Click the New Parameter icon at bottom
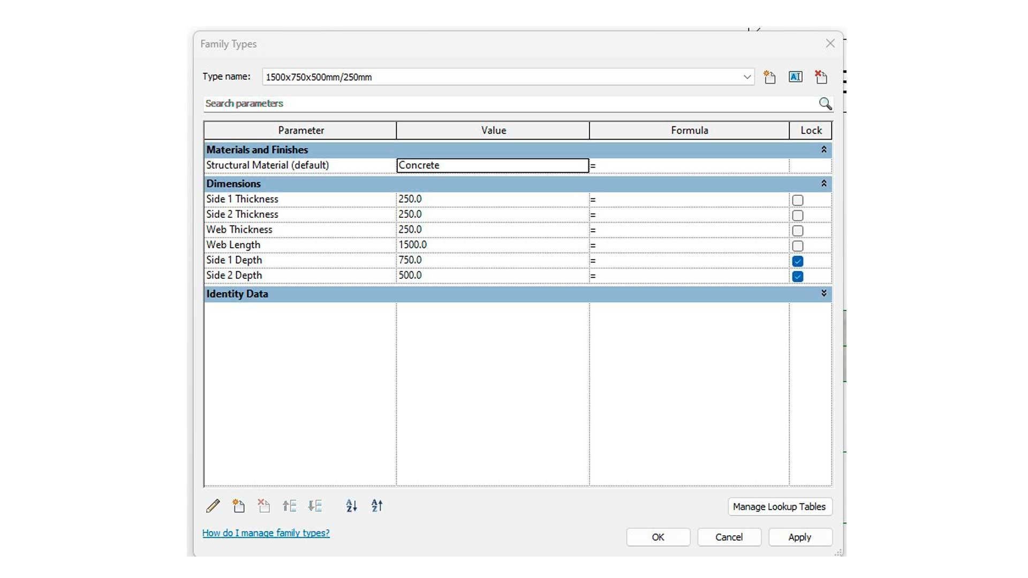Image resolution: width=1028 pixels, height=578 pixels. point(239,506)
